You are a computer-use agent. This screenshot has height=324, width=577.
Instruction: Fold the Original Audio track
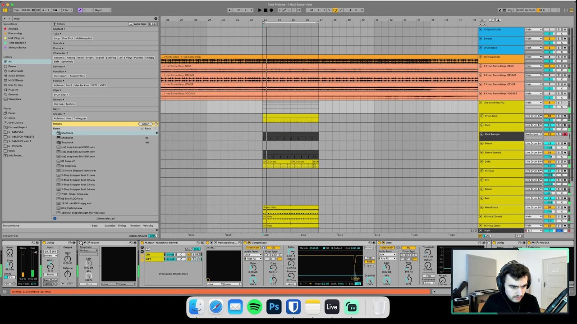[x=481, y=30]
